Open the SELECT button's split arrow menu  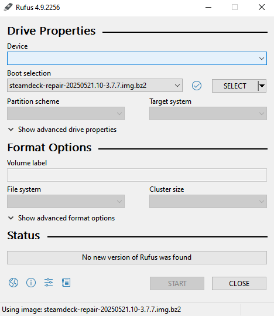tap(262, 86)
